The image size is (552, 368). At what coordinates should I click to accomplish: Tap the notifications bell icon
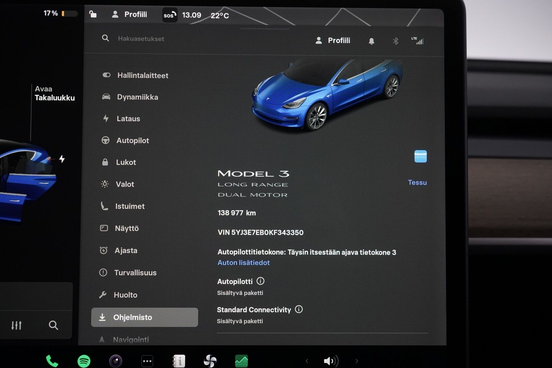coord(371,41)
